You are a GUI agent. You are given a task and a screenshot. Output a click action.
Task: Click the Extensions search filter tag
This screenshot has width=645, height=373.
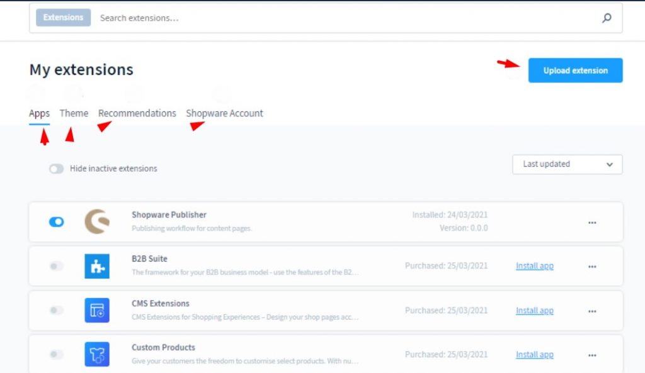click(64, 18)
